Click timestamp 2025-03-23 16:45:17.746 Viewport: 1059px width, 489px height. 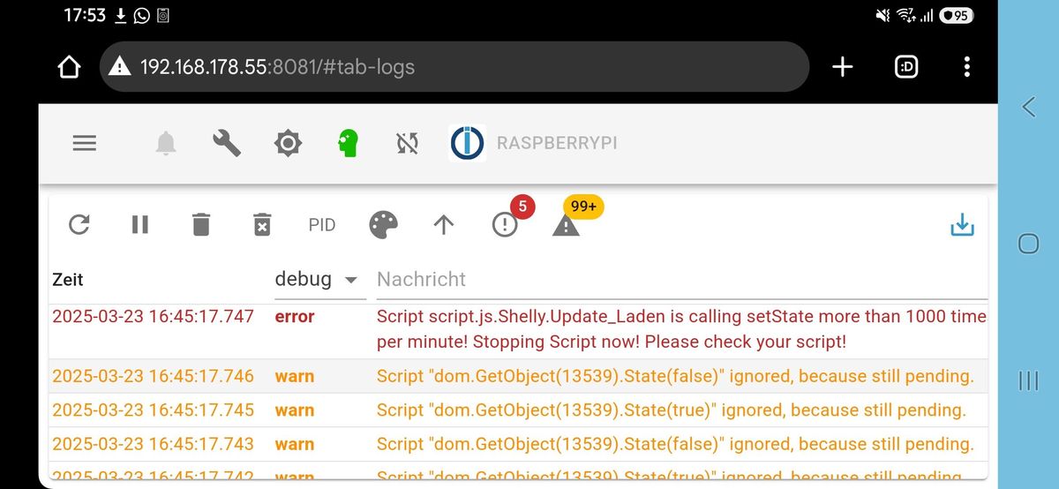click(153, 376)
